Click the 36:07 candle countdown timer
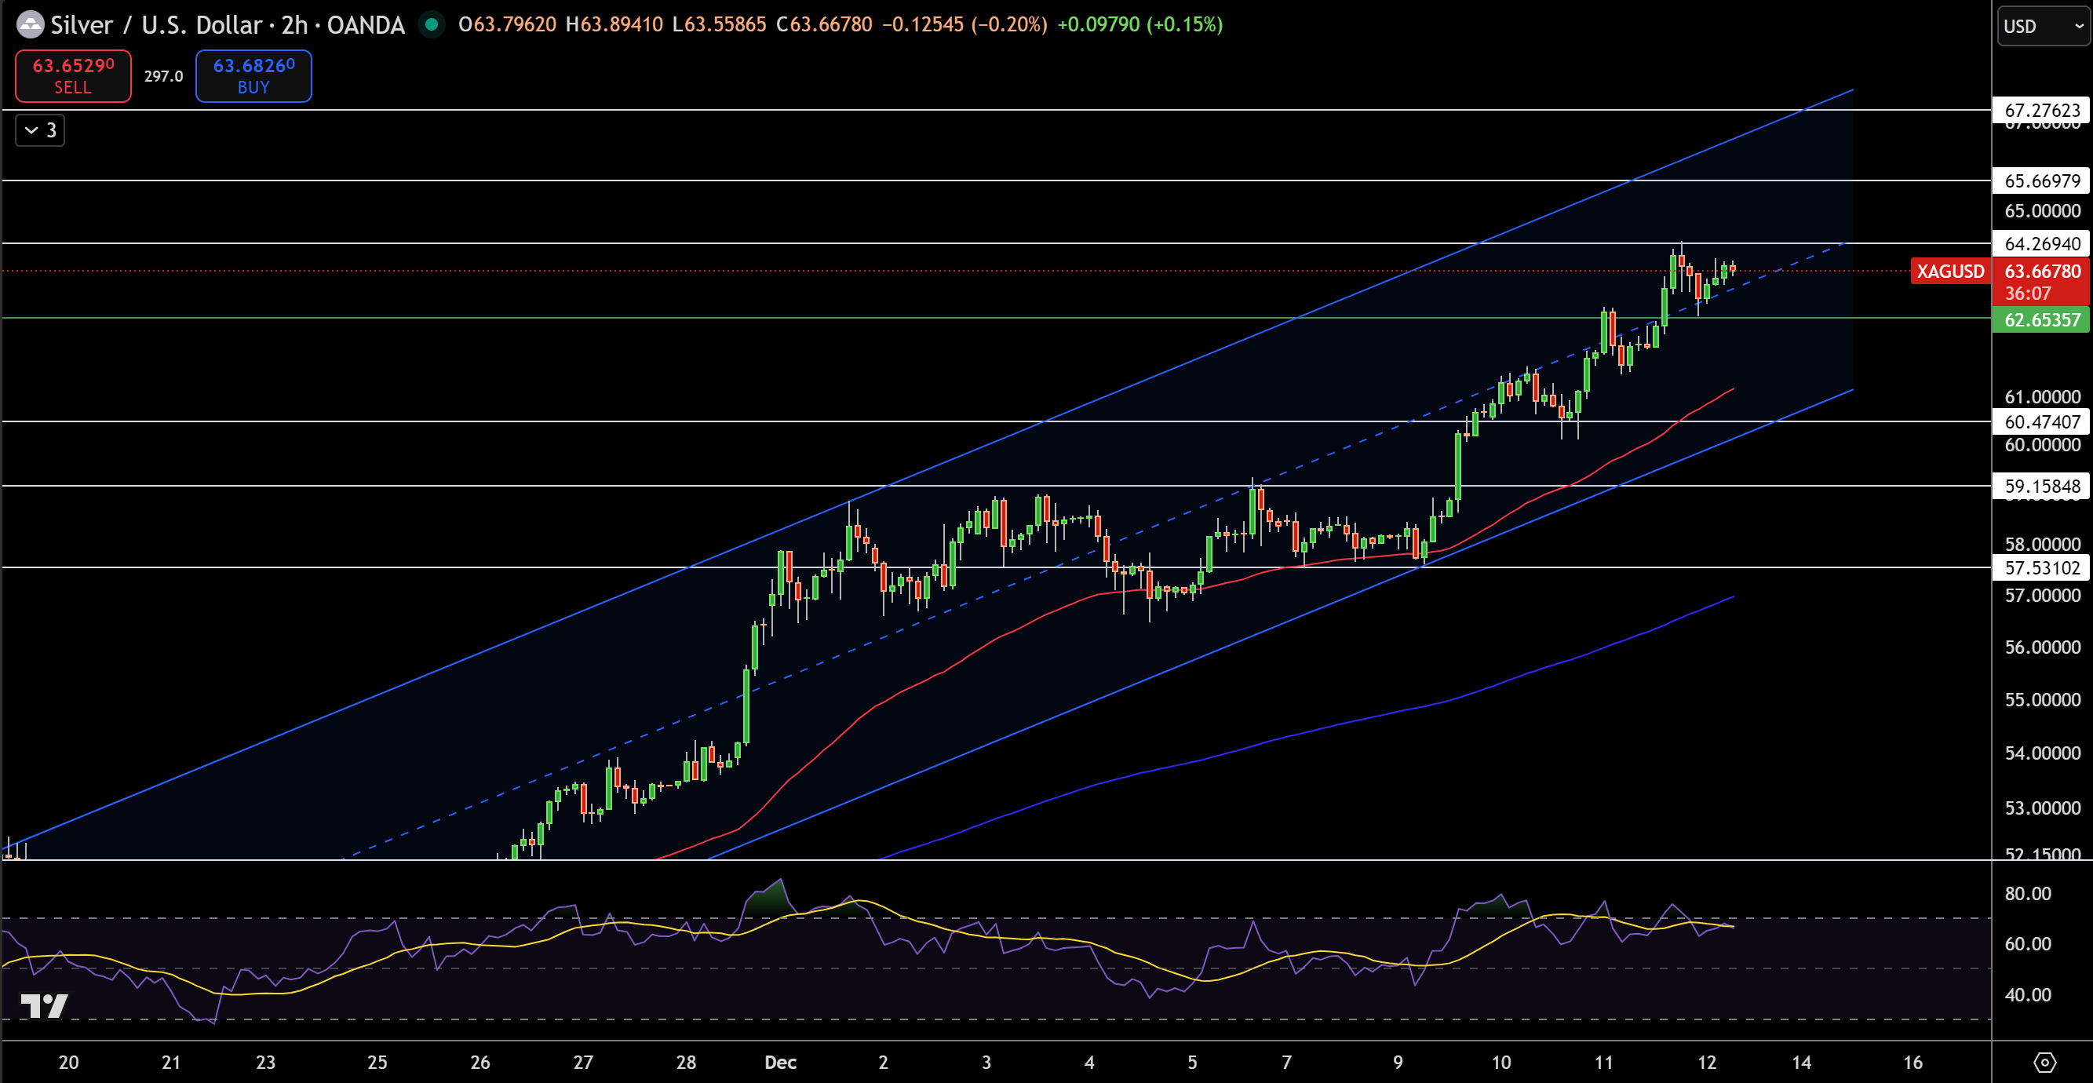Viewport: 2093px width, 1083px height. click(x=2041, y=294)
